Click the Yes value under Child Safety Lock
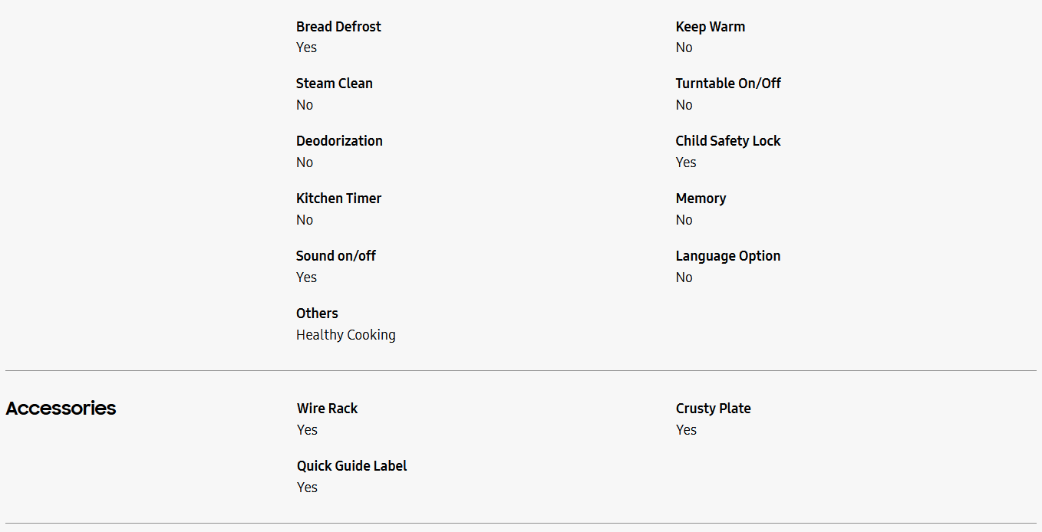This screenshot has height=532, width=1042. tap(686, 163)
